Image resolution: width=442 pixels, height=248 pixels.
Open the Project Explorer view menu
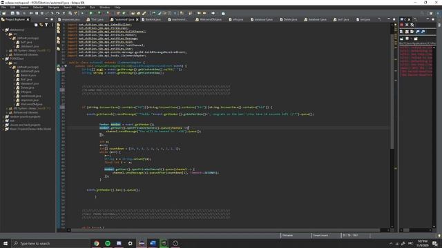pyautogui.click(x=52, y=25)
